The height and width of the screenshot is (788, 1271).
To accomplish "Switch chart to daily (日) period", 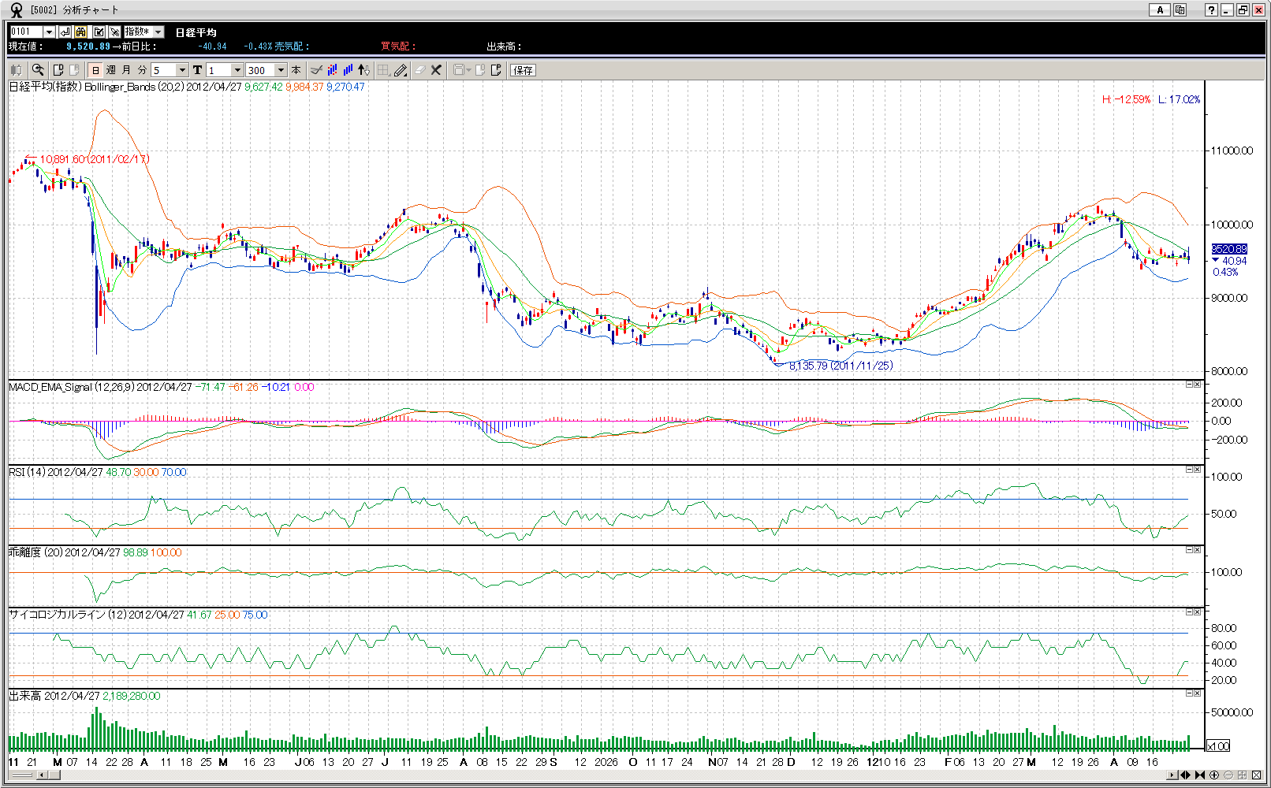I will pos(95,70).
